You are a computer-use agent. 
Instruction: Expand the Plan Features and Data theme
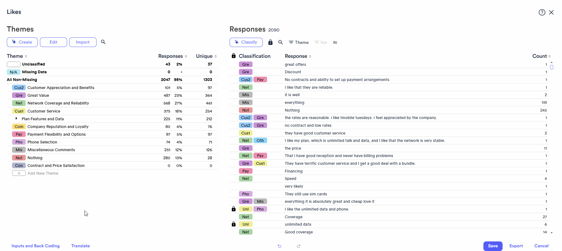(16, 118)
